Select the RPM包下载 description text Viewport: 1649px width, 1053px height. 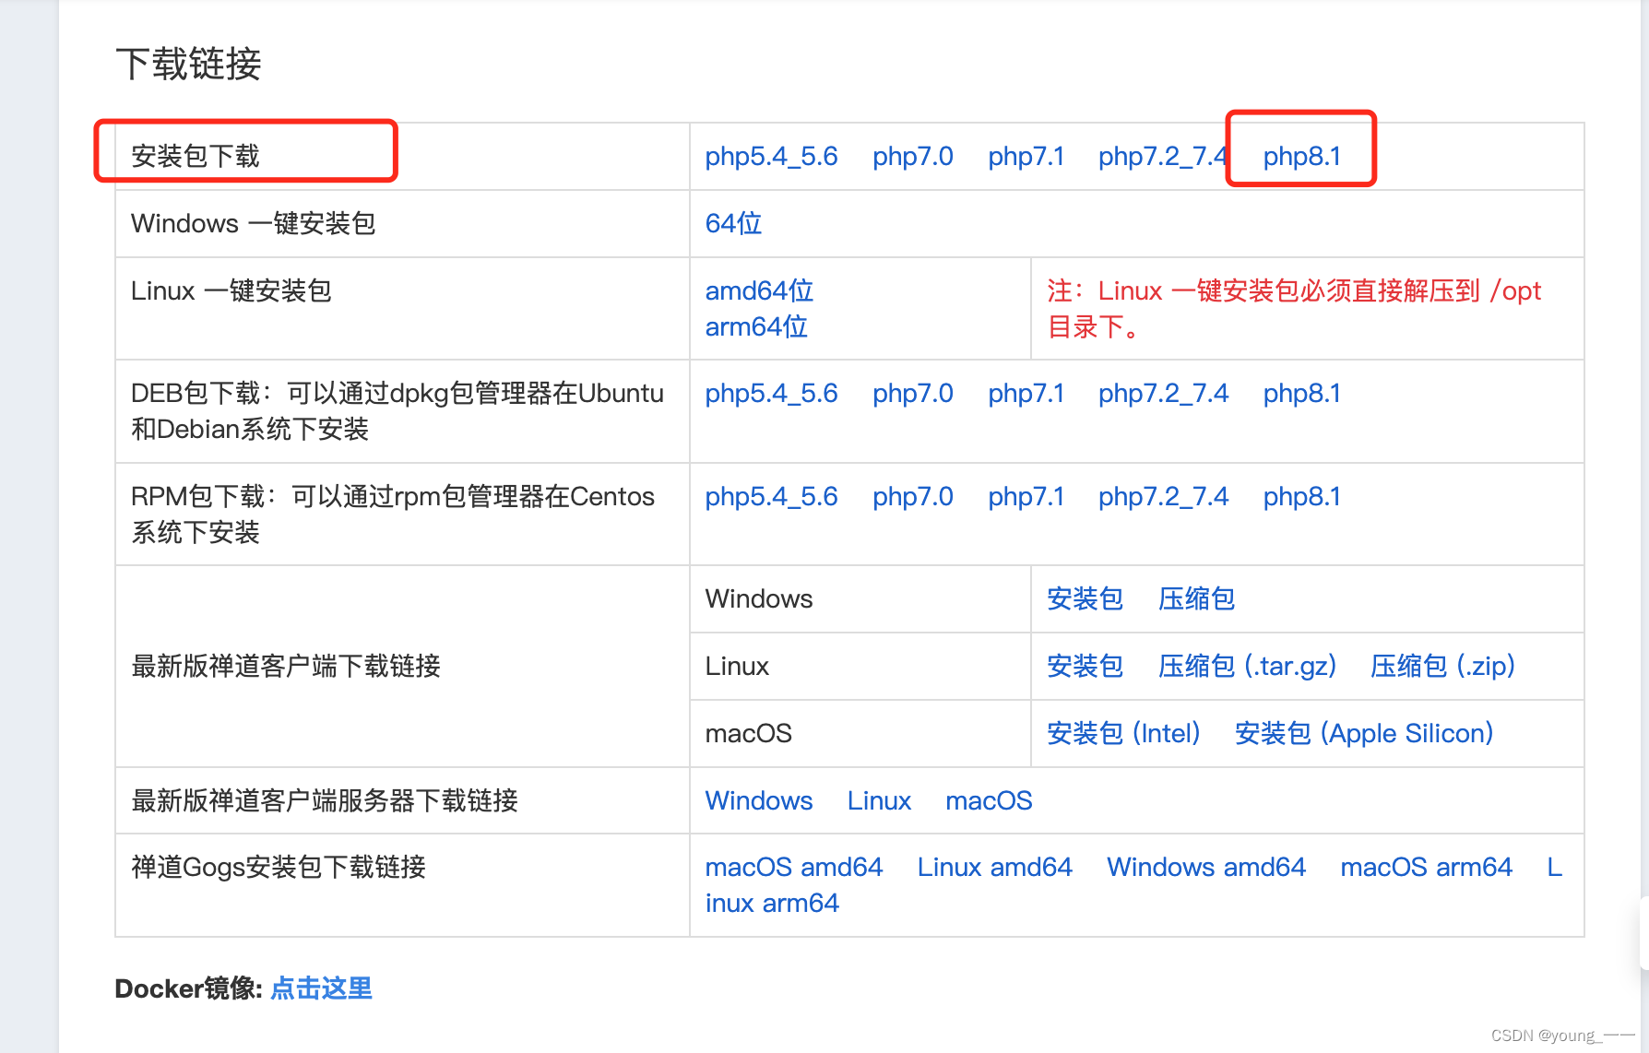[x=393, y=515]
